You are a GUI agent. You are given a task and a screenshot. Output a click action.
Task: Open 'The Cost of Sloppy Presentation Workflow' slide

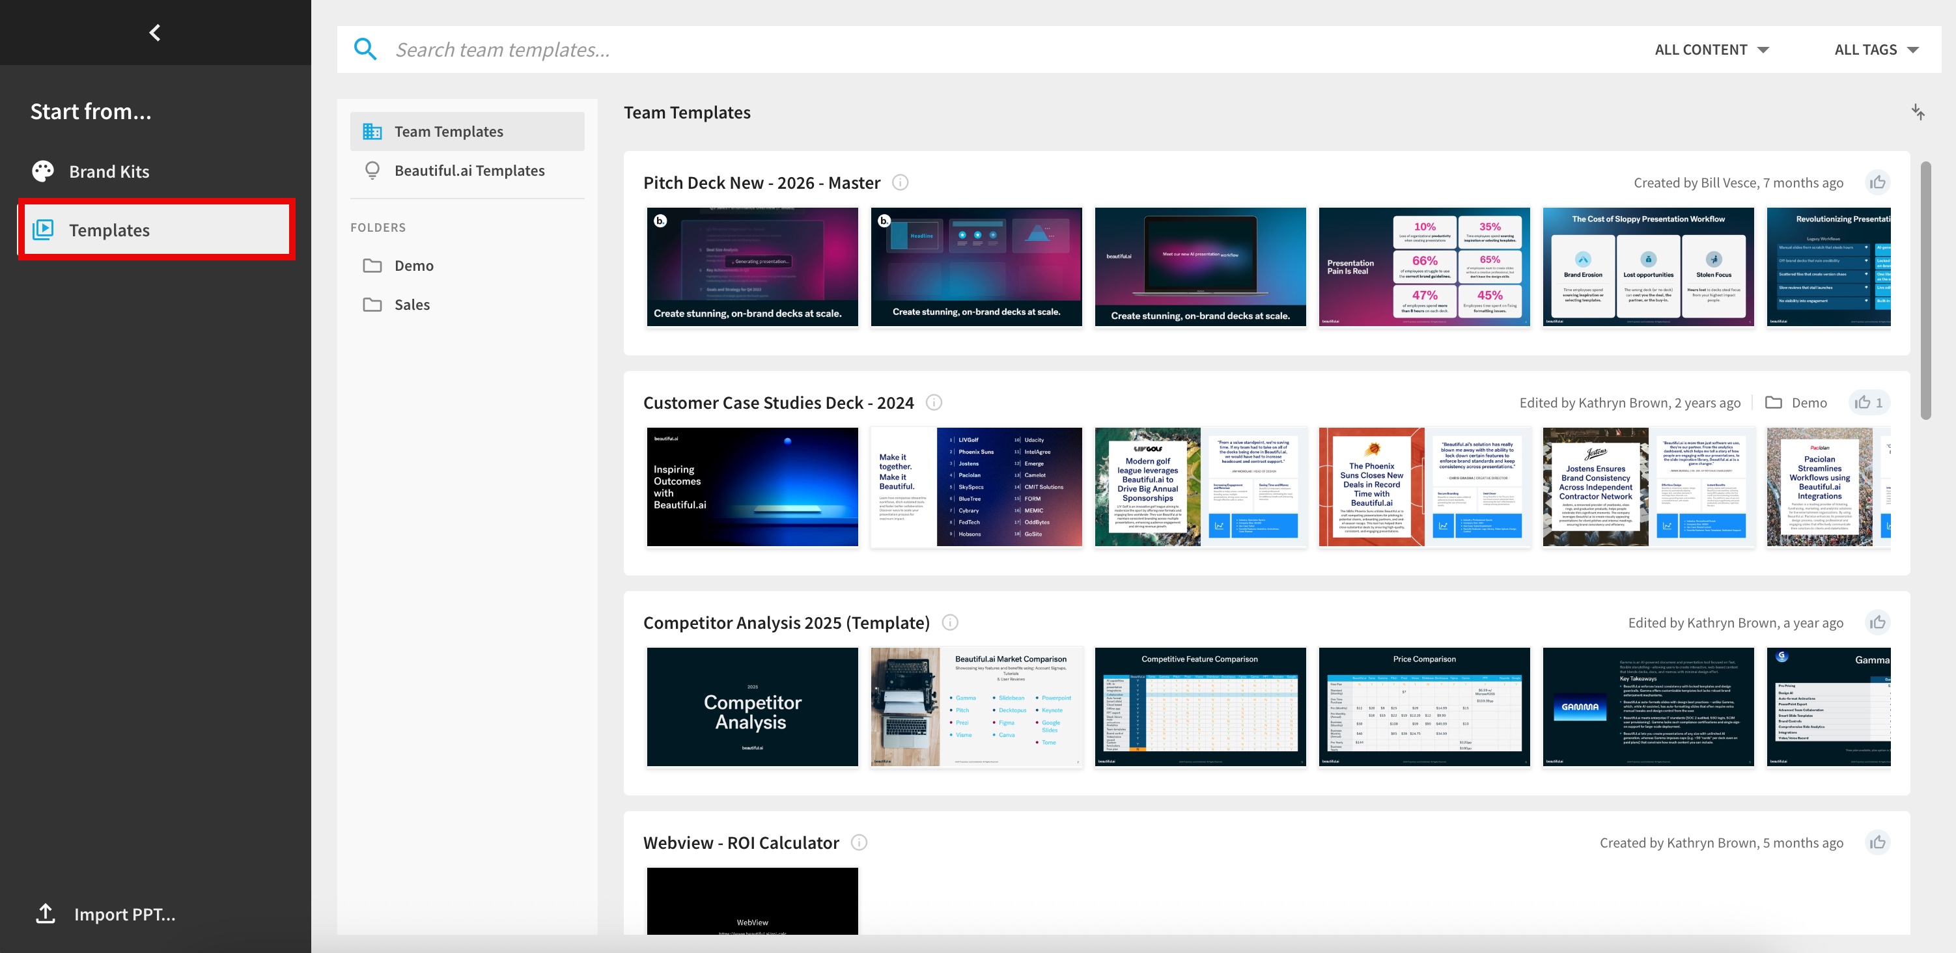[x=1648, y=266]
